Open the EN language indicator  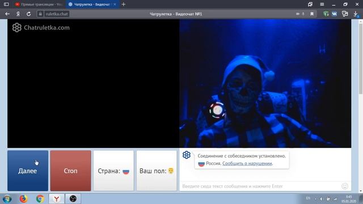[308, 198]
